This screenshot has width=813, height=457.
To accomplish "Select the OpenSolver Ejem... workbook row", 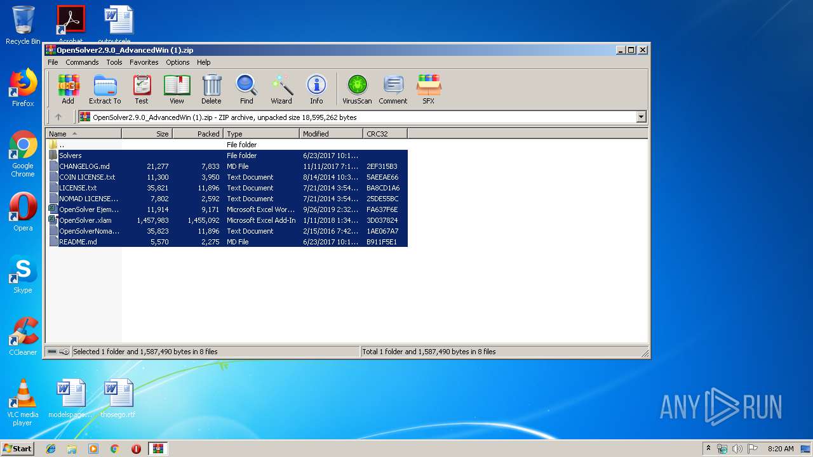I will coord(227,209).
